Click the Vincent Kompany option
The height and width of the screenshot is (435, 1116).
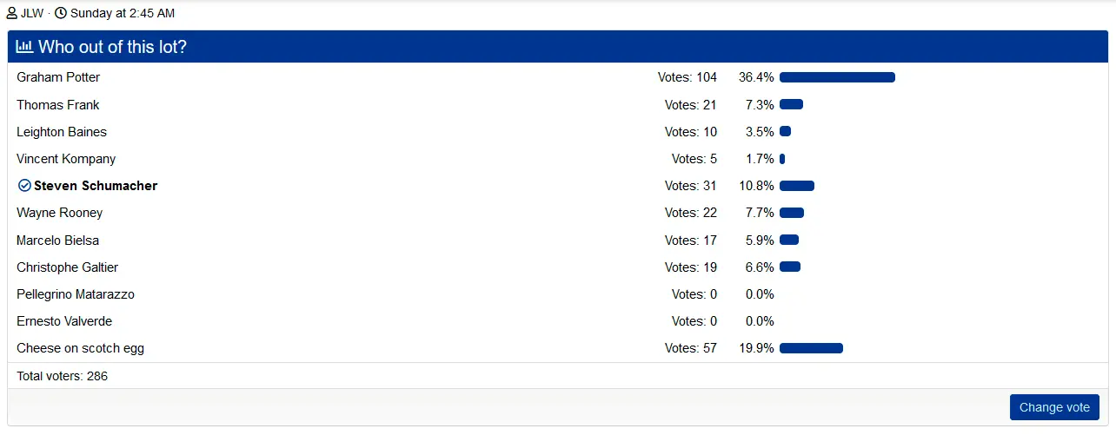[66, 159]
